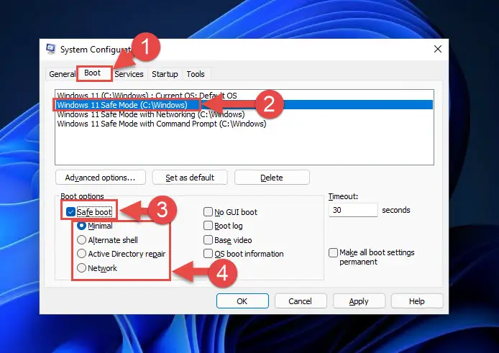Confirm changes with OK
Image resolution: width=499 pixels, height=353 pixels.
242,301
